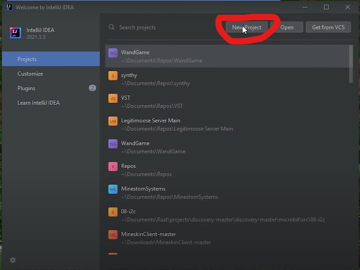Click WG icon for Documents\WandGame project
Image resolution: width=360 pixels, height=270 pixels.
point(113,144)
